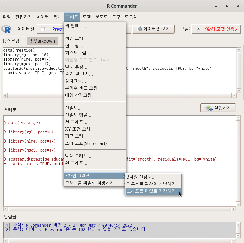Click scroll-up arrow of output pane scrollbar
This screenshot has width=244, height=243.
tap(238, 118)
